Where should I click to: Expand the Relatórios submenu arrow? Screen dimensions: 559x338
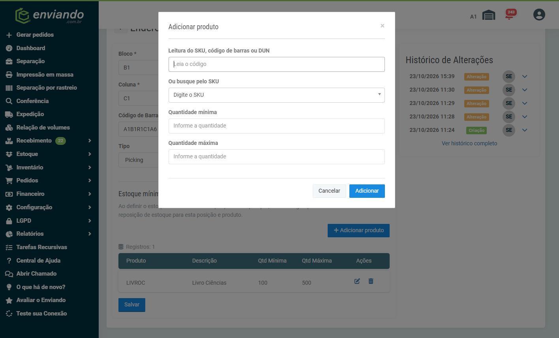(90, 234)
